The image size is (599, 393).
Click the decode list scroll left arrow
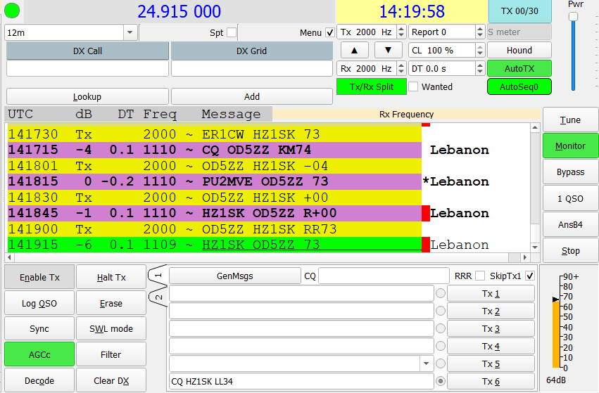click(x=10, y=257)
